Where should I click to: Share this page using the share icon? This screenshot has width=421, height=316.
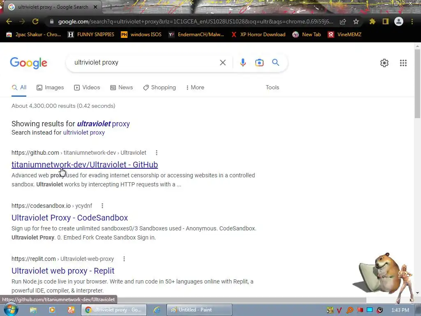click(x=343, y=21)
